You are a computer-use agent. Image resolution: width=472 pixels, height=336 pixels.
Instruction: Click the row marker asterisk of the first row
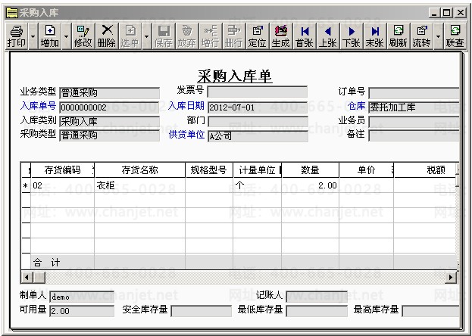pyautogui.click(x=26, y=185)
